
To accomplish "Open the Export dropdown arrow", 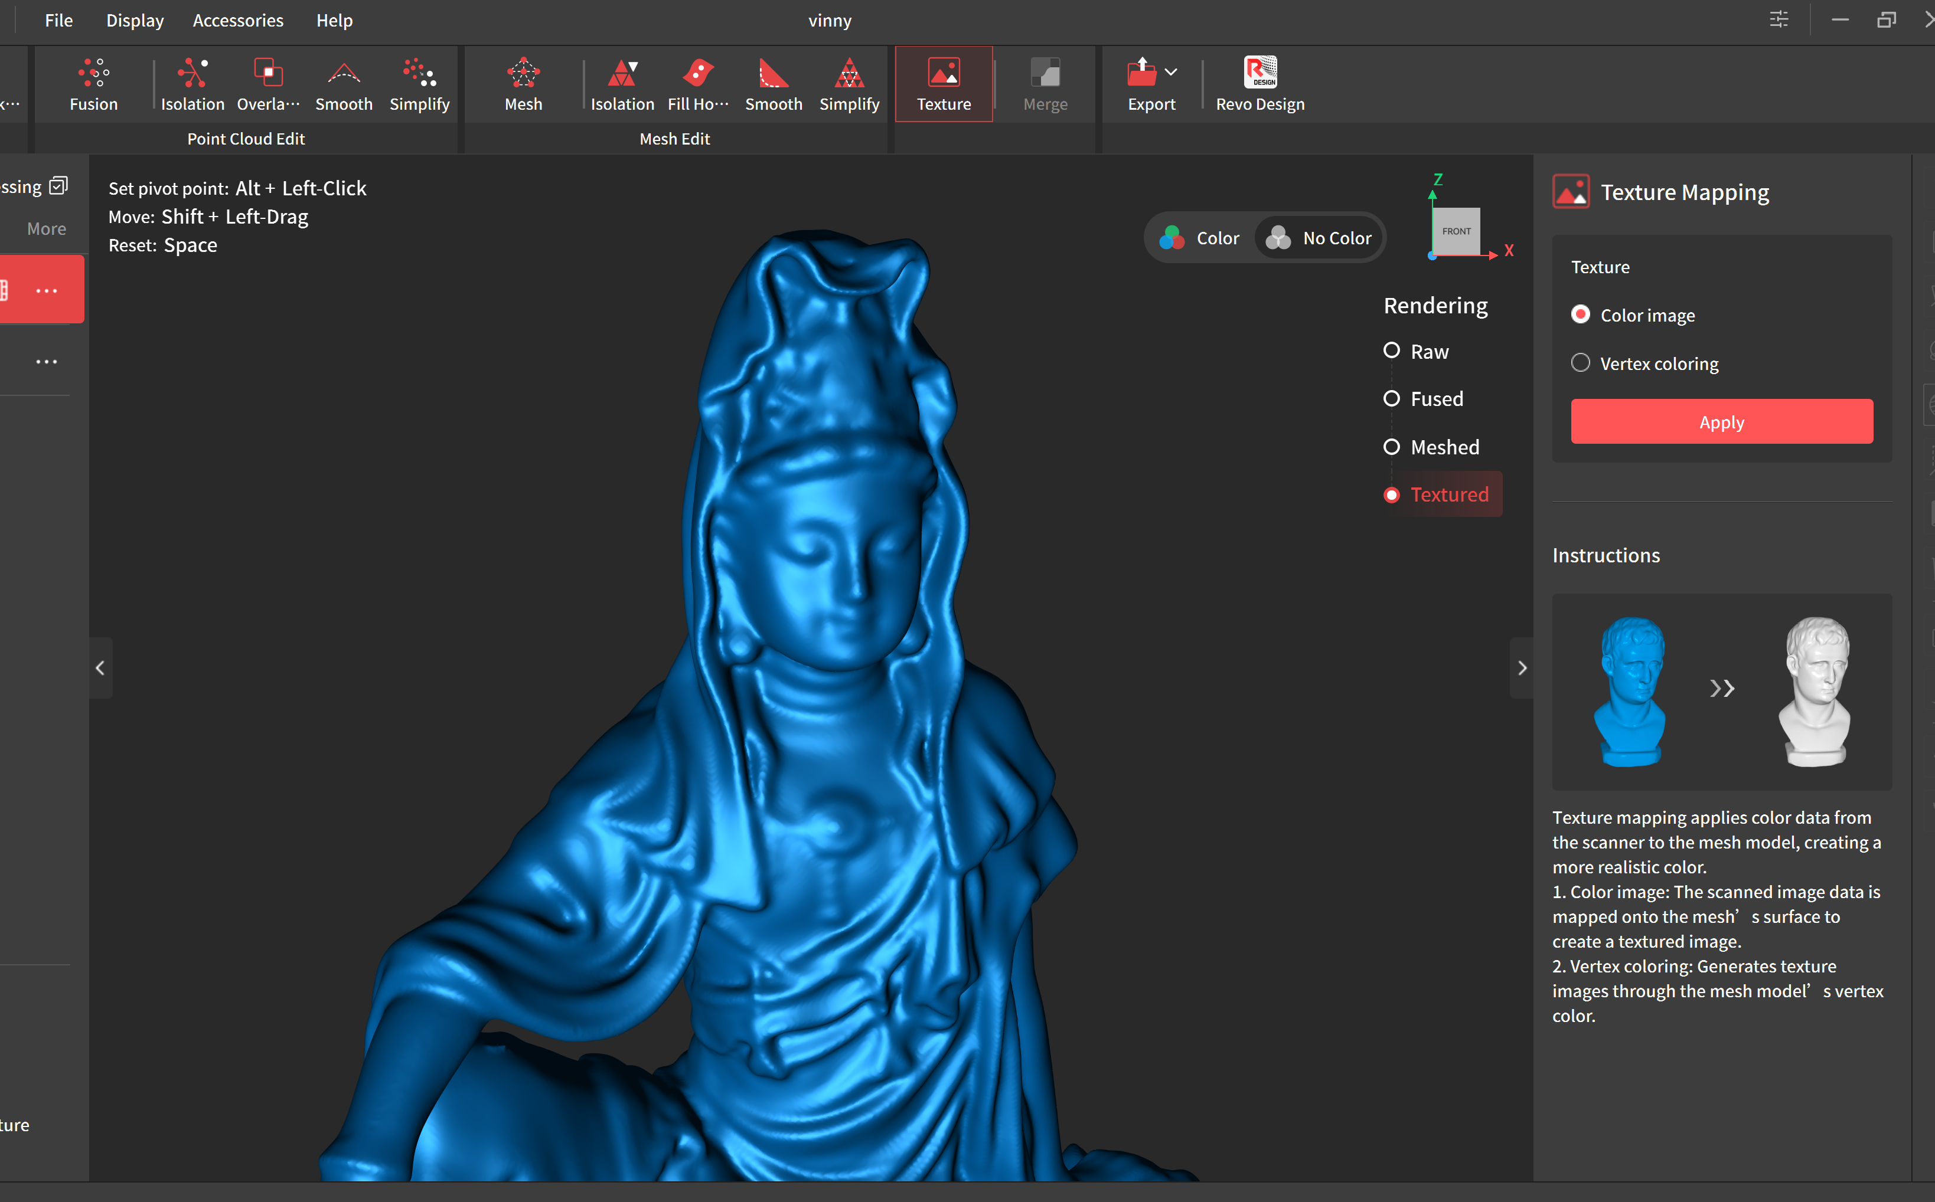I will 1171,71.
